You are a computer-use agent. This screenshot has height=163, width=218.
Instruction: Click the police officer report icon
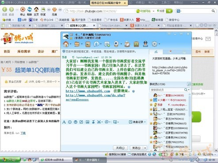[145, 44]
